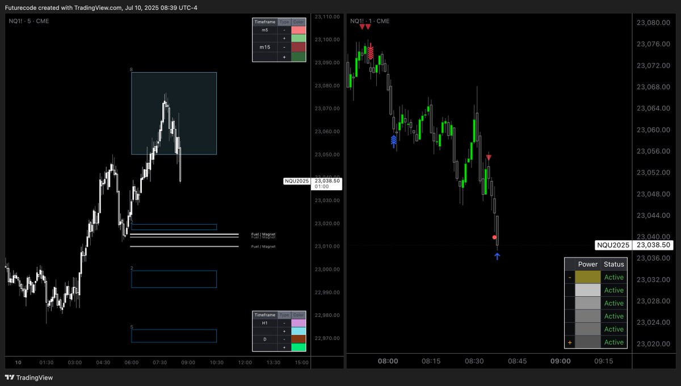Click the m5 timeframe cell

pos(265,30)
